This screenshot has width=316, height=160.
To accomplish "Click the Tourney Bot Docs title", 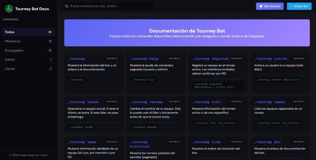I will pos(32,9).
